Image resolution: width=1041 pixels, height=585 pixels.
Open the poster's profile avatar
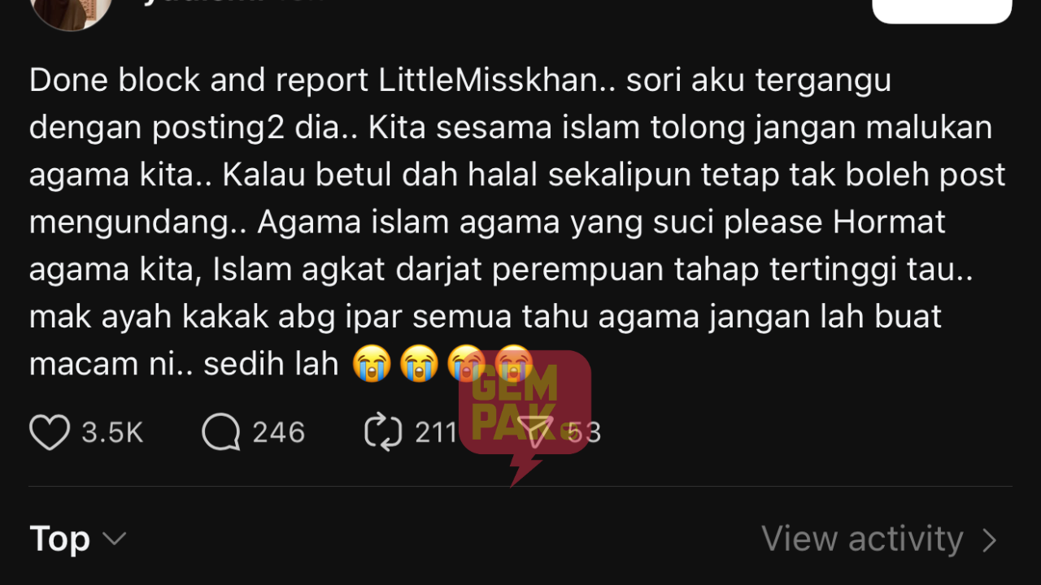[71, 11]
